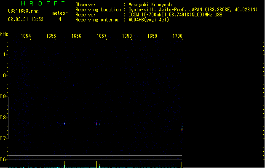Click the 1700 time axis label

tap(177, 36)
